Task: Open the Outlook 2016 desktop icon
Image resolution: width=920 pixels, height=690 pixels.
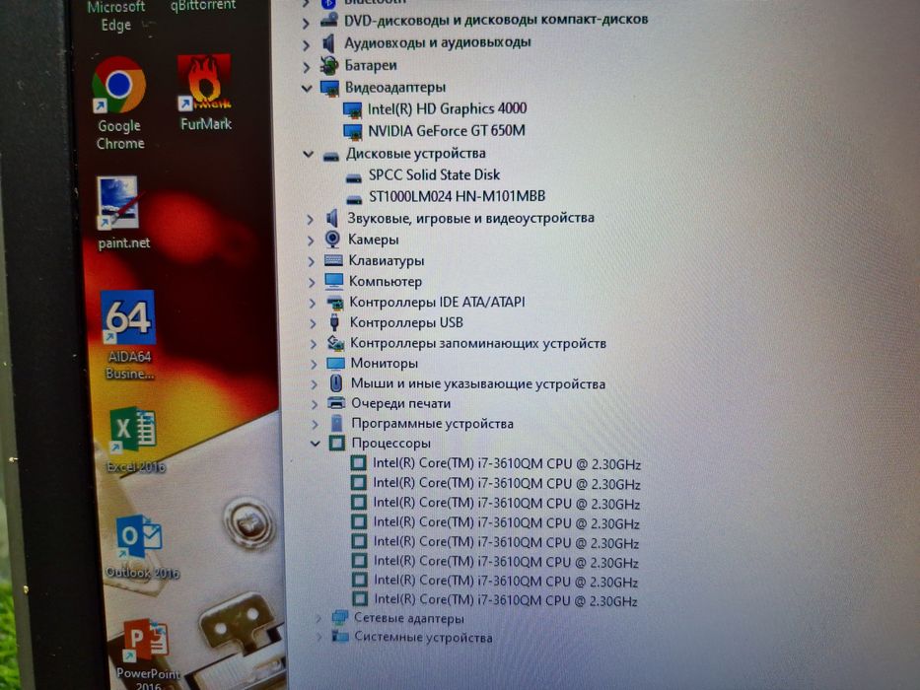Action: (141, 547)
